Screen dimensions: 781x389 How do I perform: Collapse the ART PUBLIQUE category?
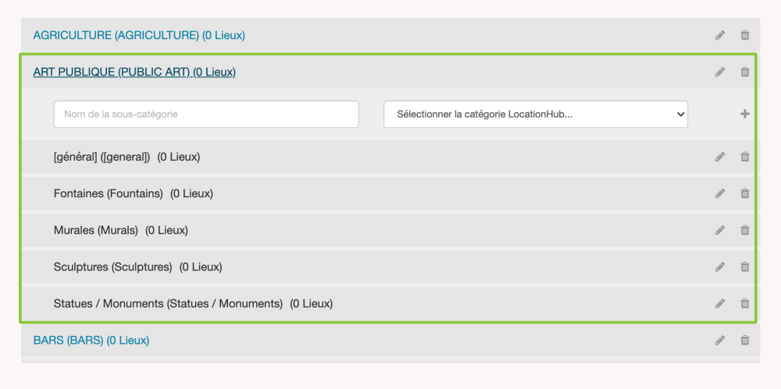coord(134,72)
